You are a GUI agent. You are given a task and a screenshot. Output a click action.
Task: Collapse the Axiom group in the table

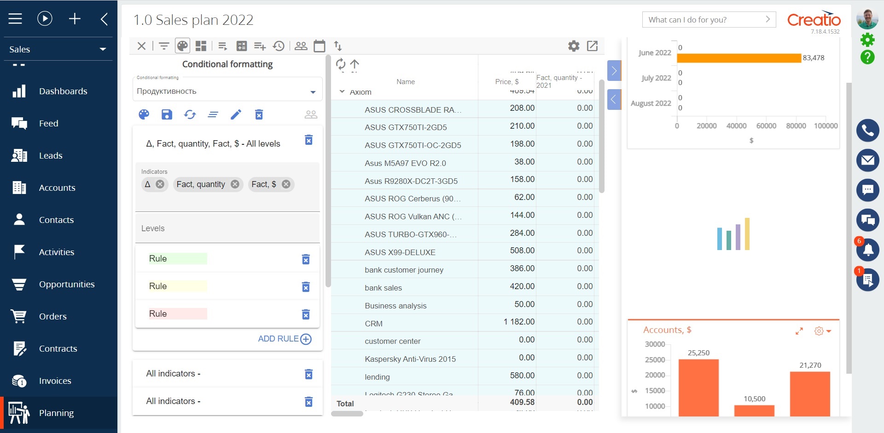click(342, 91)
